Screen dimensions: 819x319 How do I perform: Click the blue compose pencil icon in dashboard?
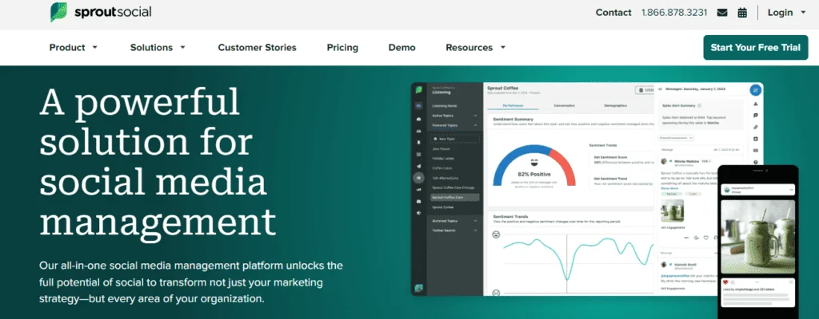click(755, 90)
